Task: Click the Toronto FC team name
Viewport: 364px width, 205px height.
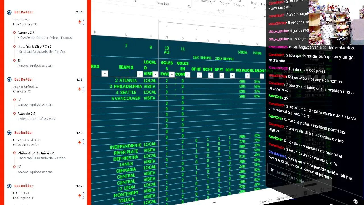Action: [21, 20]
